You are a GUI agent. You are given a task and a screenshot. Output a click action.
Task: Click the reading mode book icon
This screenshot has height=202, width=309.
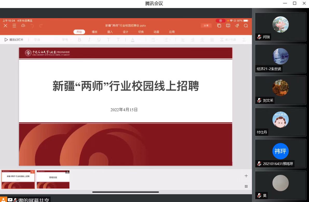click(228, 26)
